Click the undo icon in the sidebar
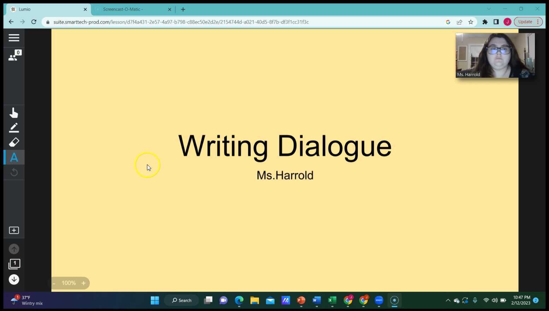The image size is (549, 311). [14, 172]
